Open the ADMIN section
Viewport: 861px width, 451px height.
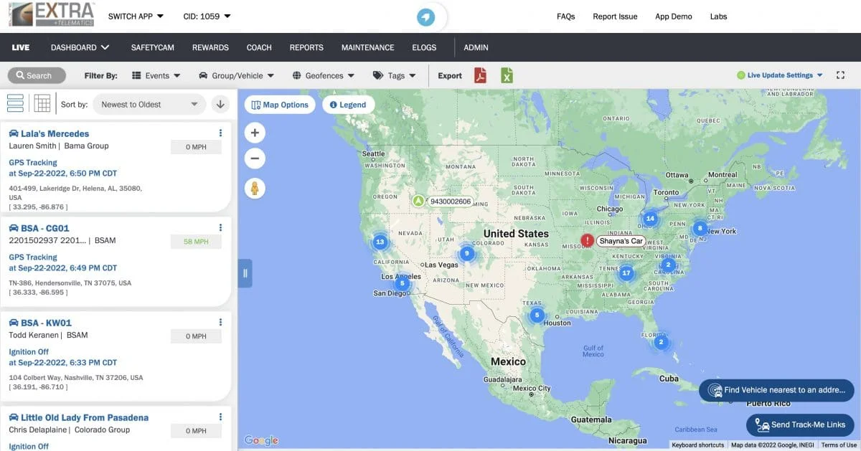coord(476,47)
